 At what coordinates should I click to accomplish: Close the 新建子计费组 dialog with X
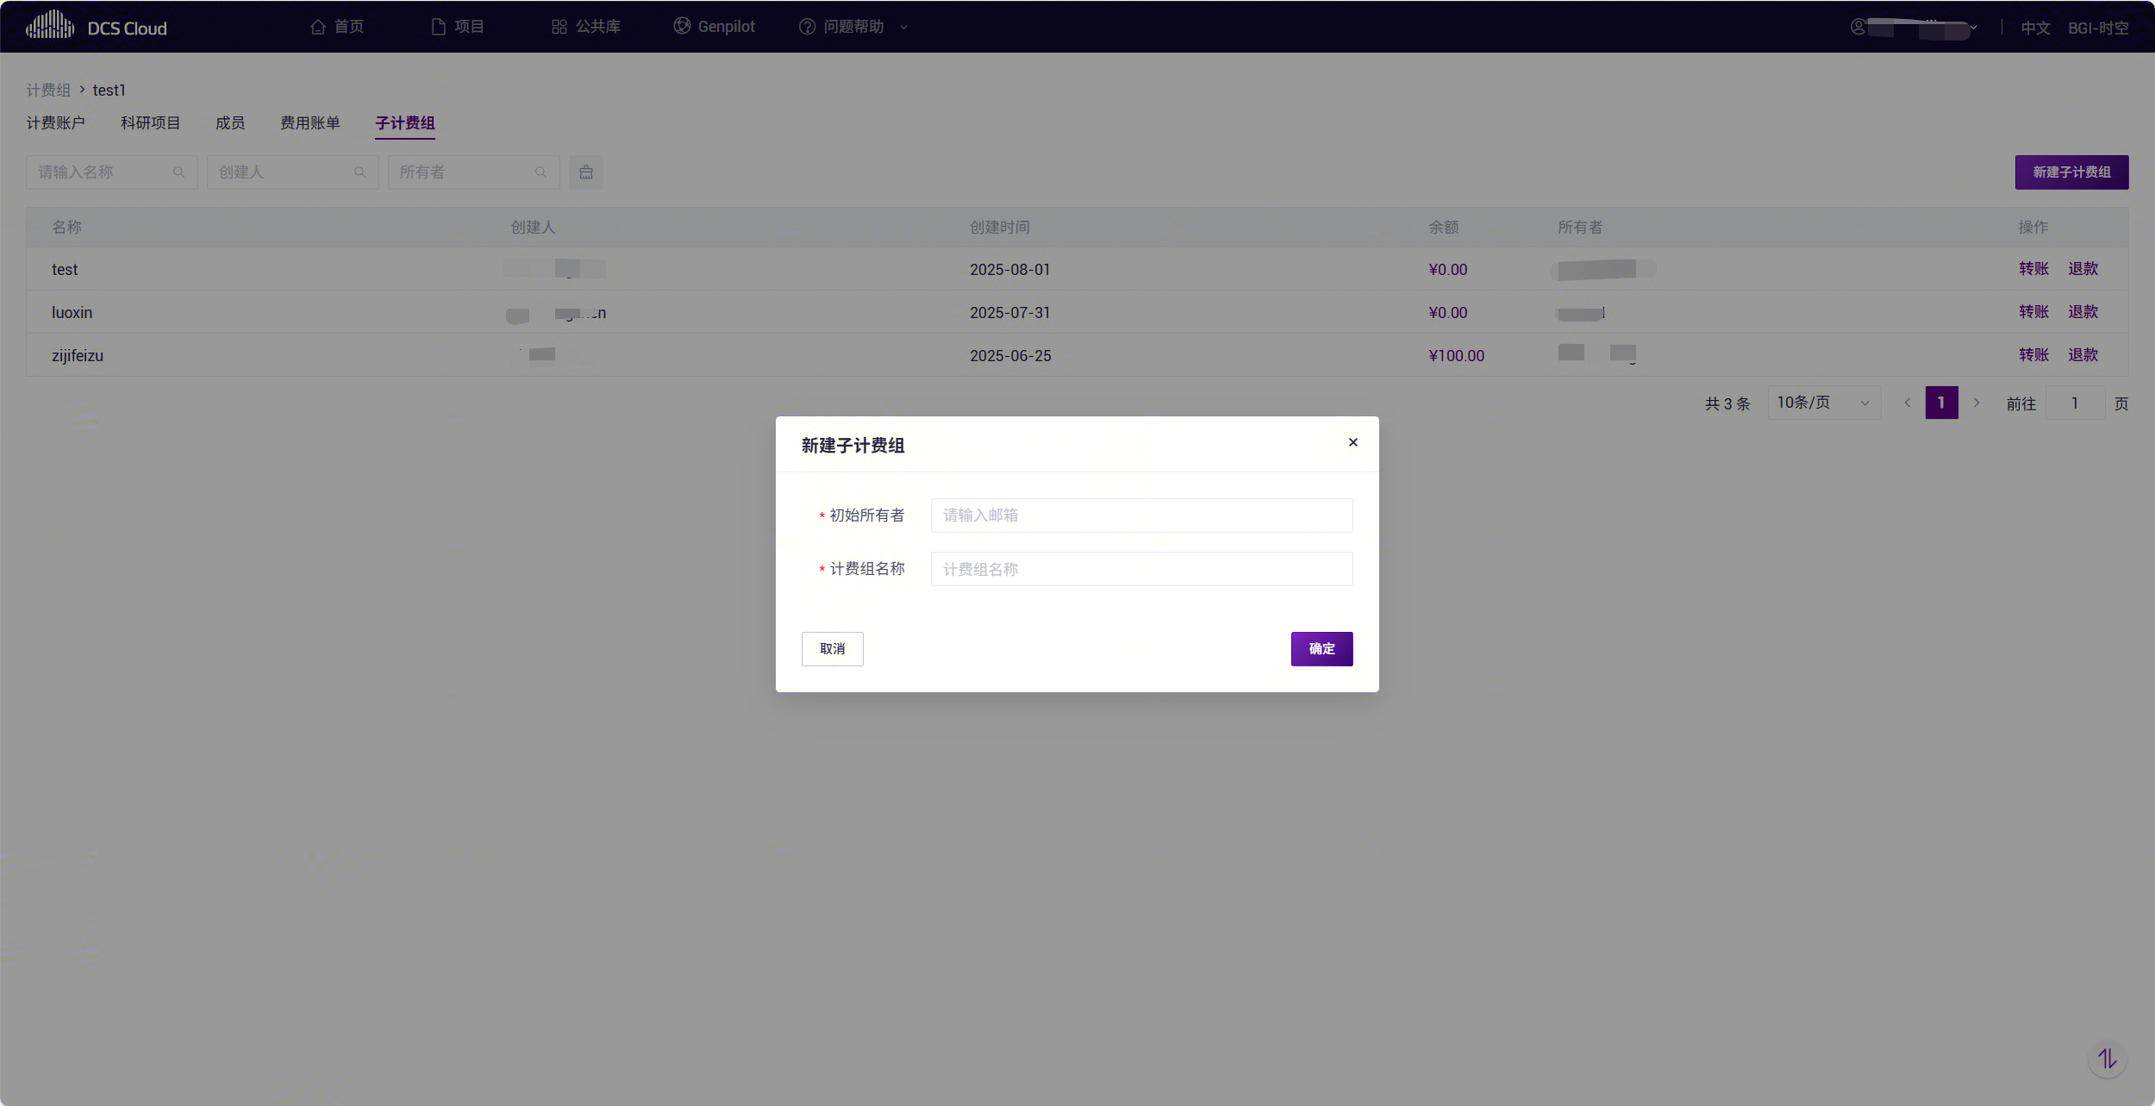coord(1352,442)
